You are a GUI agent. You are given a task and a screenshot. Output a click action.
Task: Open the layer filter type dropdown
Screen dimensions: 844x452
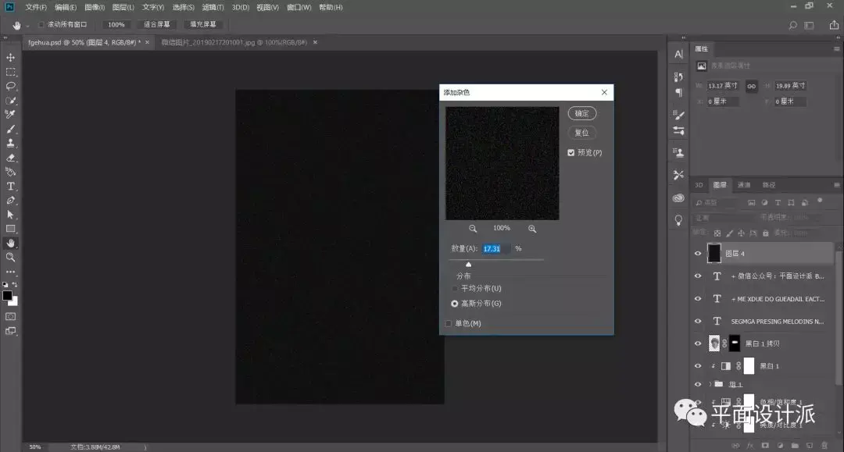pos(716,203)
